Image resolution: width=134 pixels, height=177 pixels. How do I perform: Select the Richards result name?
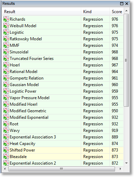[x=17, y=19]
